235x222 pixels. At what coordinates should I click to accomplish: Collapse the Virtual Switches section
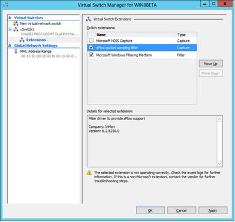pos(10,18)
